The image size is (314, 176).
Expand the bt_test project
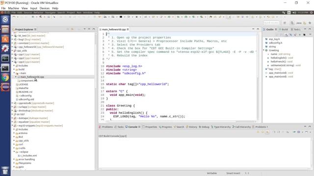point(12,36)
